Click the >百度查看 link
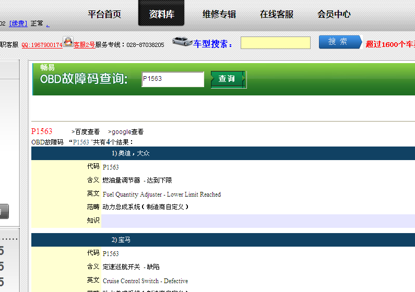 pos(86,132)
